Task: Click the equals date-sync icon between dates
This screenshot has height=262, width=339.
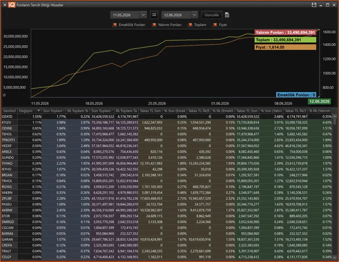Action: (154, 15)
